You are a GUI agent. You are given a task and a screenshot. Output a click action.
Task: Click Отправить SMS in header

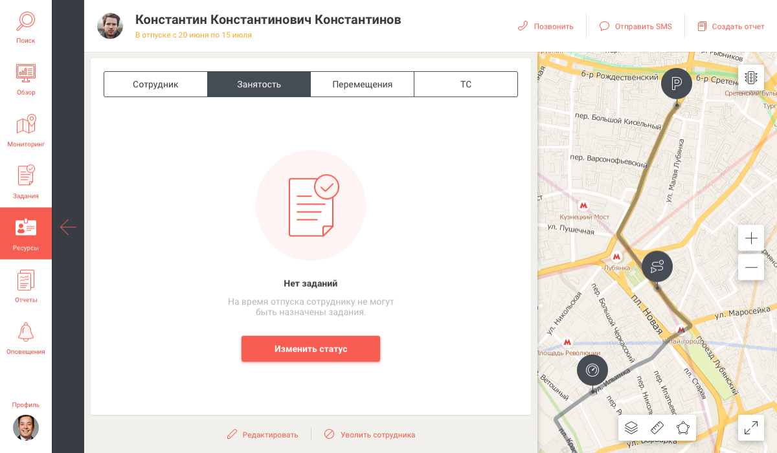point(636,27)
